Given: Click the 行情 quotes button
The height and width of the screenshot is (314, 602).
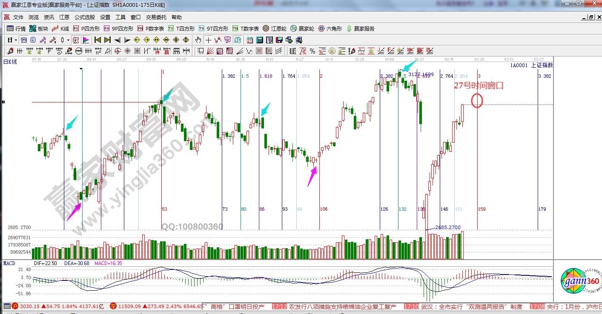Looking at the screenshot, I should pyautogui.click(x=16, y=28).
